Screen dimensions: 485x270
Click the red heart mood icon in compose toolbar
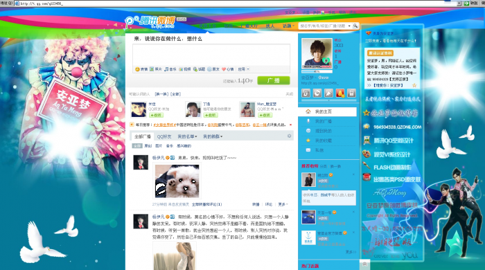[x=224, y=69]
